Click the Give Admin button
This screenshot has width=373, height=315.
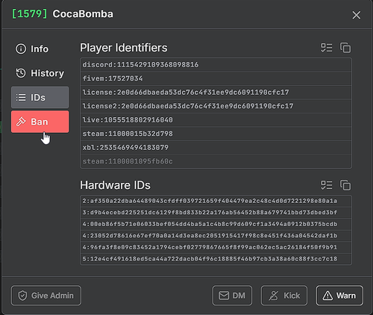(x=46, y=296)
